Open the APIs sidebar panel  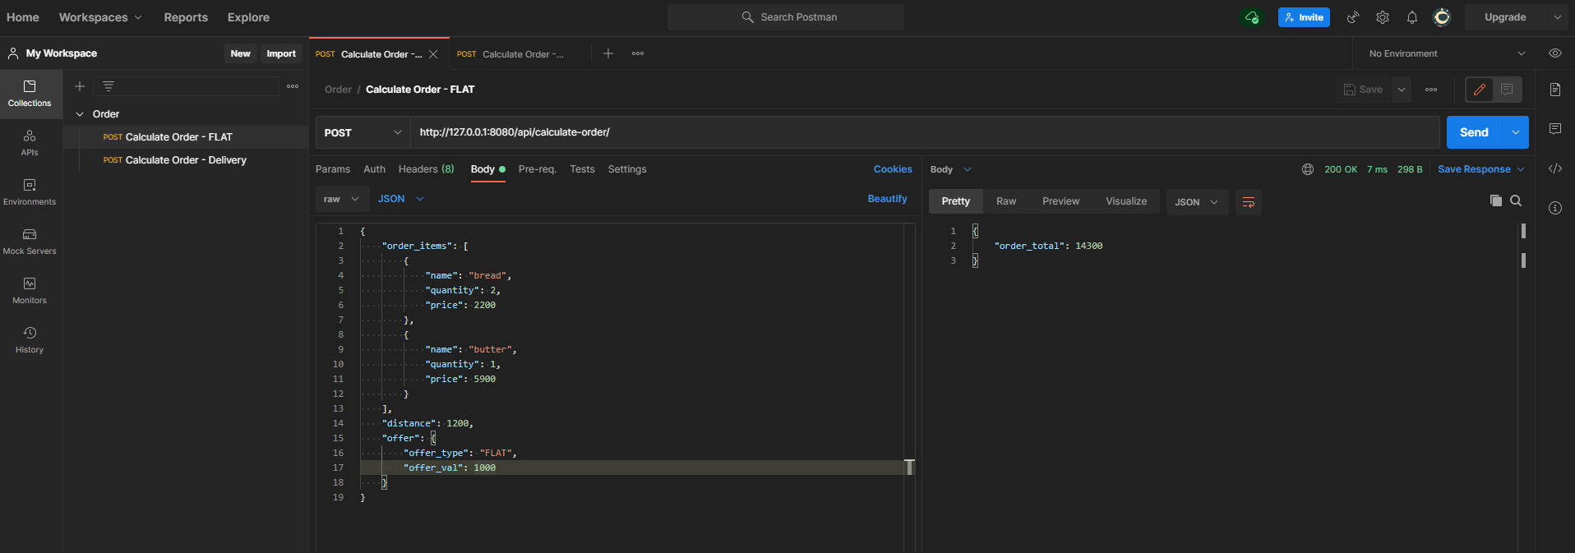tap(30, 143)
